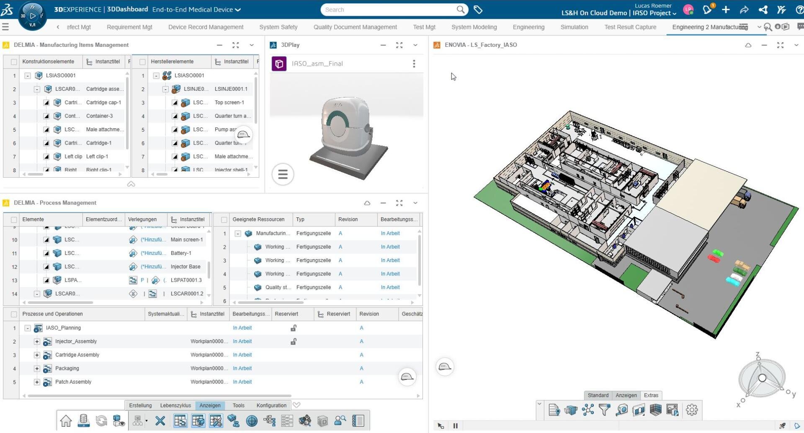
Task: Click revision A of Packaging row
Action: 361,369
